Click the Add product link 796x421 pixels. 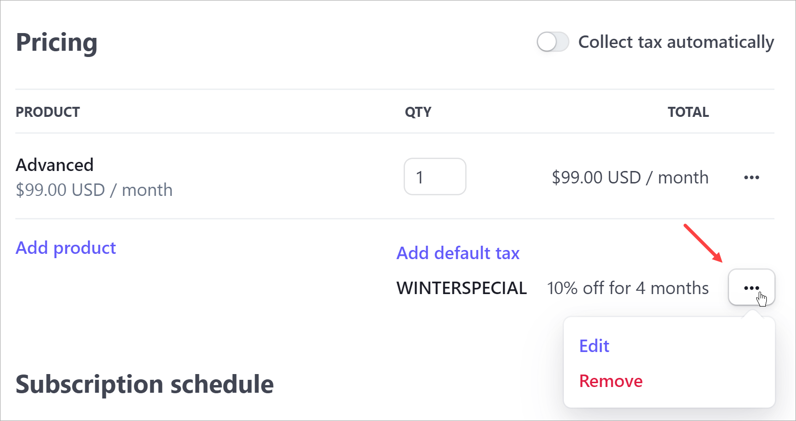(x=66, y=248)
